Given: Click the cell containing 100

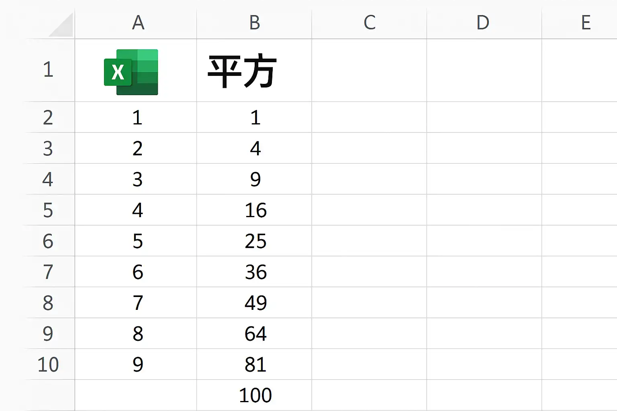Looking at the screenshot, I should point(255,395).
